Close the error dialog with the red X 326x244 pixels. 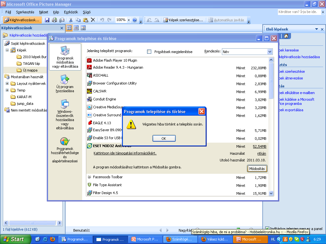click(202, 112)
